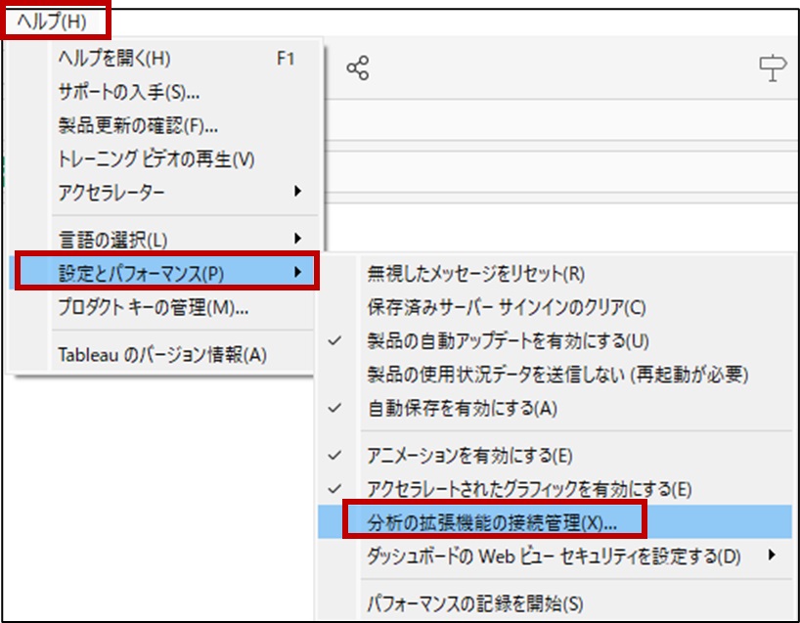Select ヘルプを開く(H) menu entry
The height and width of the screenshot is (623, 800).
pyautogui.click(x=114, y=59)
